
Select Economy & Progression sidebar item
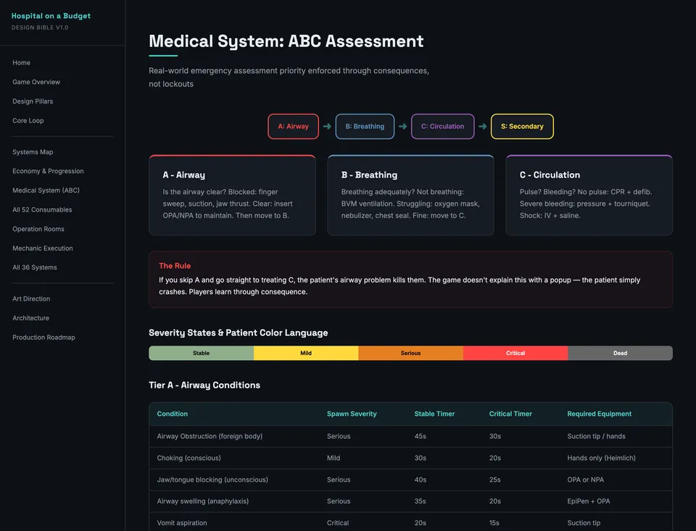(48, 171)
